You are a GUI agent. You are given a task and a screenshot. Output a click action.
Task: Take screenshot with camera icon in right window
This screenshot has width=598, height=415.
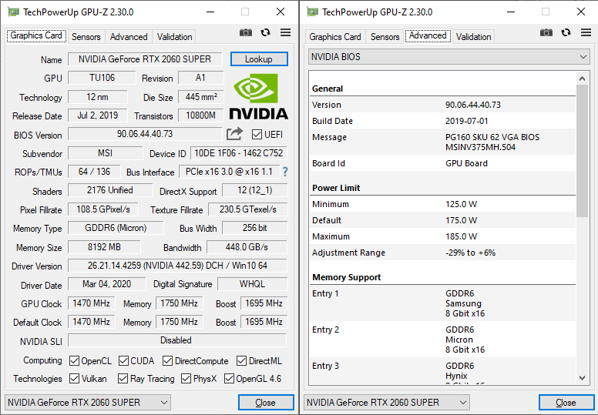coord(546,33)
